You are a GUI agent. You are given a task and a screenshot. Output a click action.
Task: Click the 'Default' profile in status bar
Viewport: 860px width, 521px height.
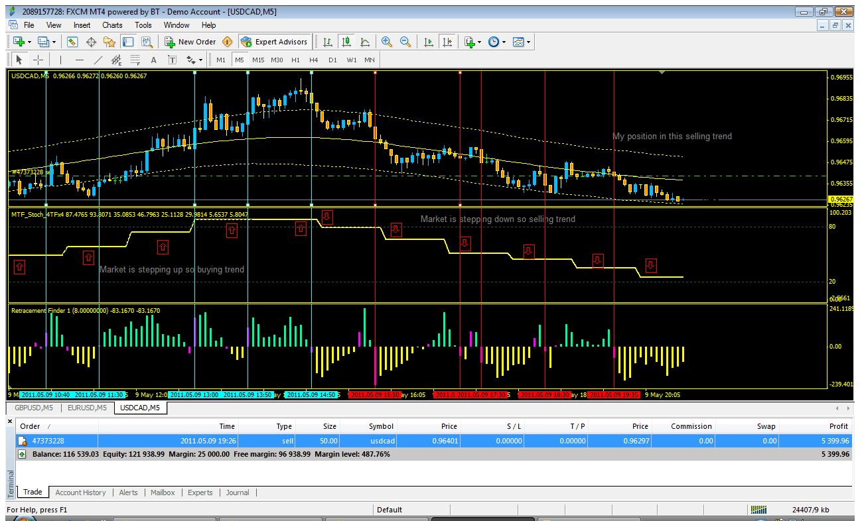390,510
